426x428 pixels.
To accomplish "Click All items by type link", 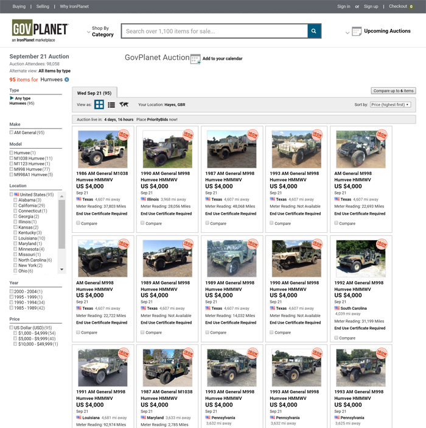I will coord(55,71).
